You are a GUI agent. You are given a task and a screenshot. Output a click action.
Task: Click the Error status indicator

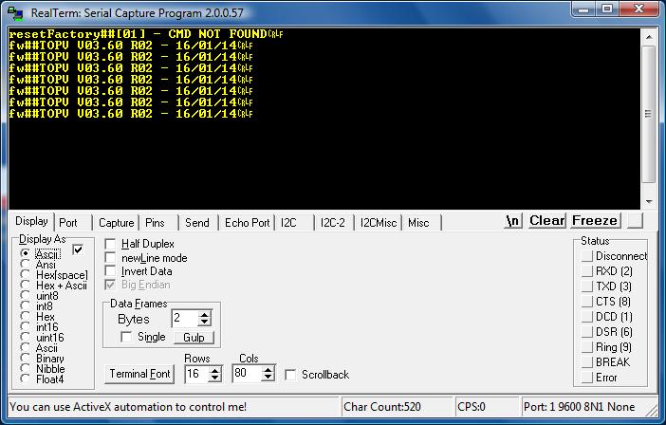coord(587,378)
